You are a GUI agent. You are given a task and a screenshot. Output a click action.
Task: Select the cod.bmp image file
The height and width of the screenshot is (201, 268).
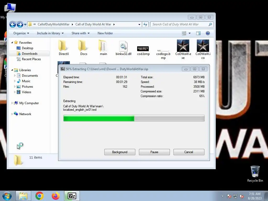click(143, 51)
